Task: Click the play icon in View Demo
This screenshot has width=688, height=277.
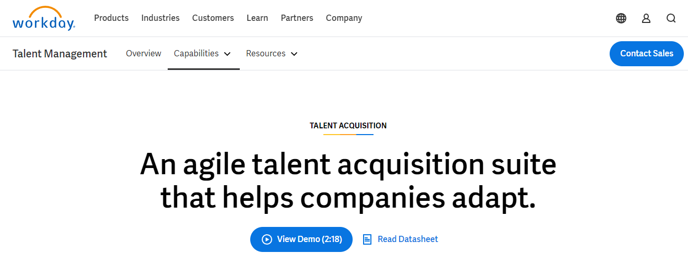Action: 267,239
